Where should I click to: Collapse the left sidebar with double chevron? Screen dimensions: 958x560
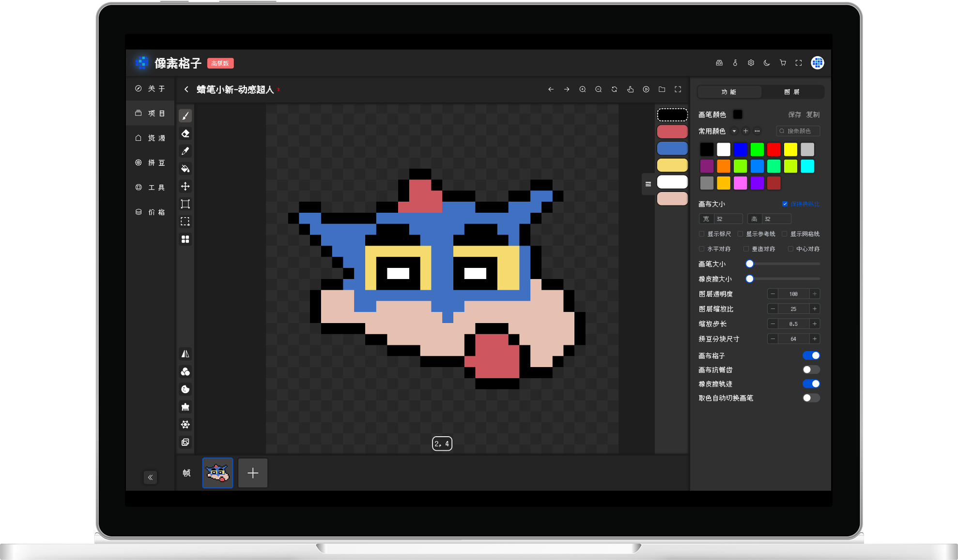click(x=150, y=477)
